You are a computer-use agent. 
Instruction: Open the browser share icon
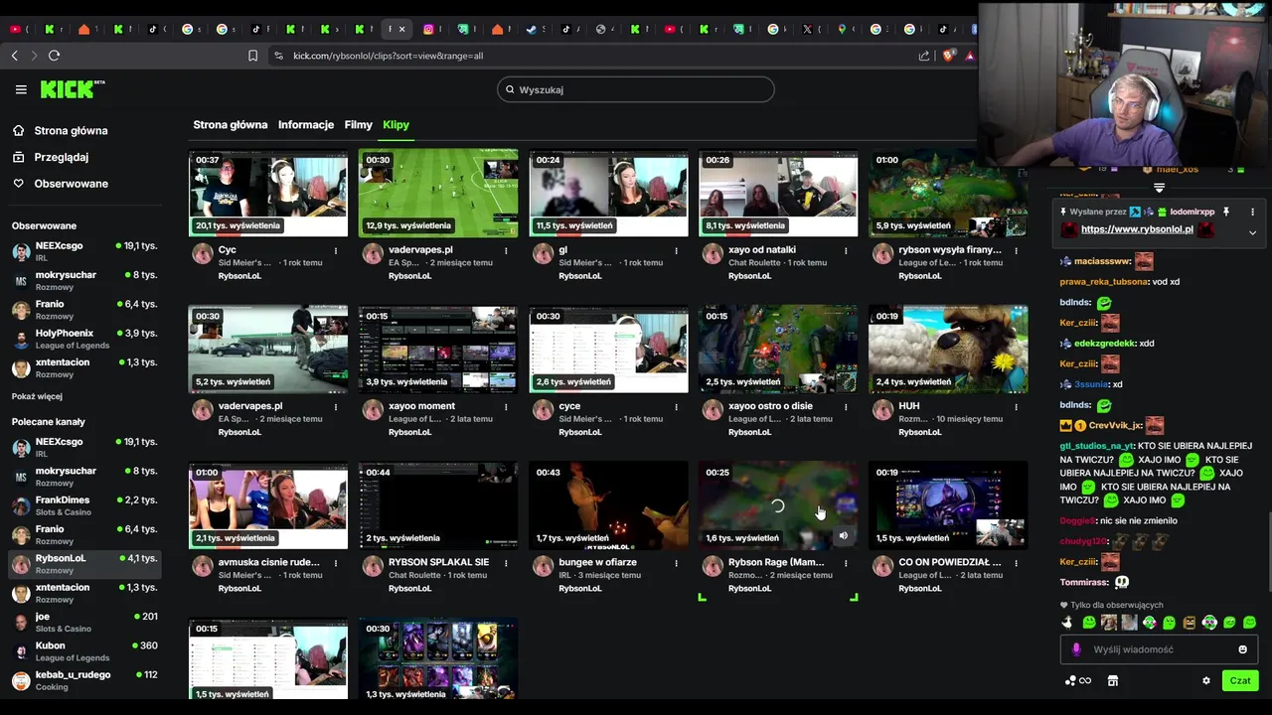coord(924,56)
